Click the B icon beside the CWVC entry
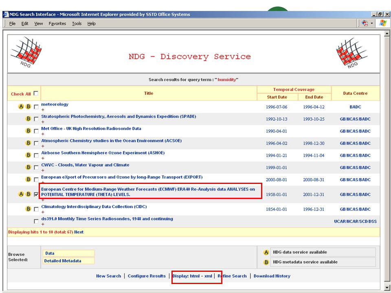This screenshot has width=391, height=293. point(29,167)
